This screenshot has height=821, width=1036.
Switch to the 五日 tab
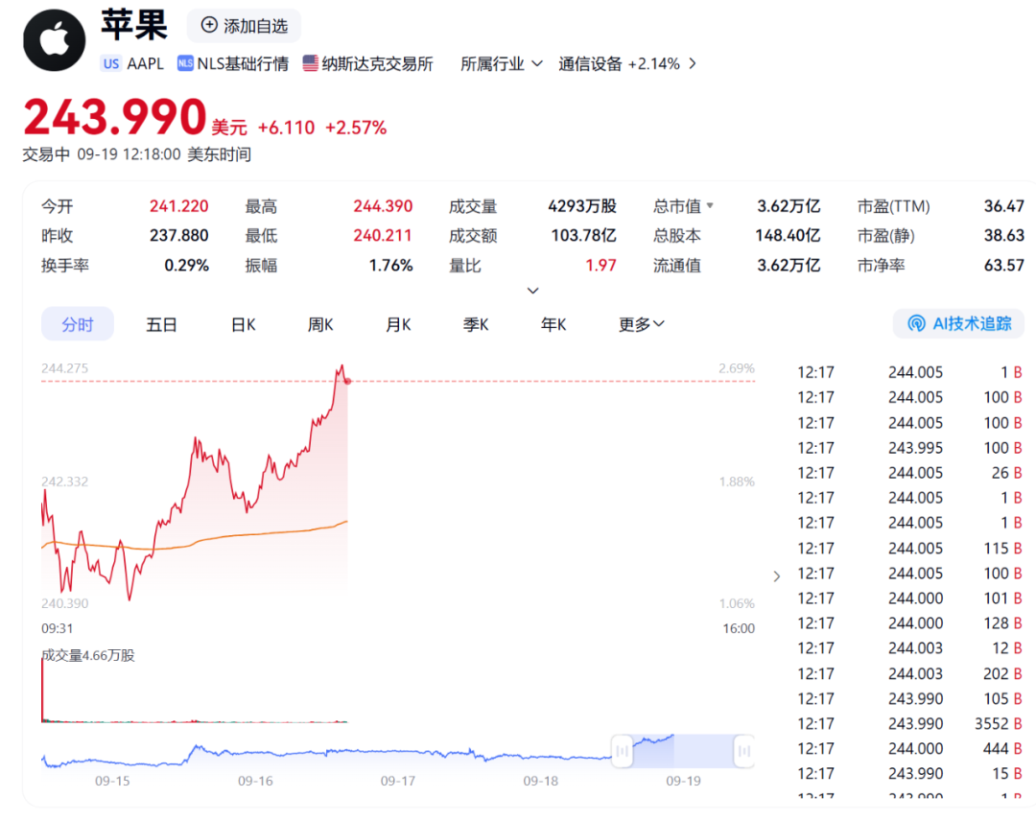click(161, 324)
